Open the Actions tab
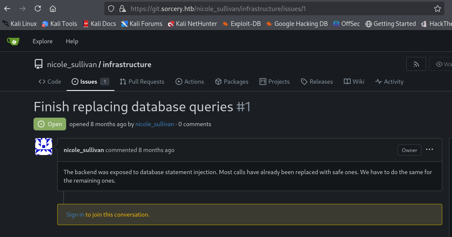Image resolution: width=452 pixels, height=237 pixels. click(x=190, y=82)
